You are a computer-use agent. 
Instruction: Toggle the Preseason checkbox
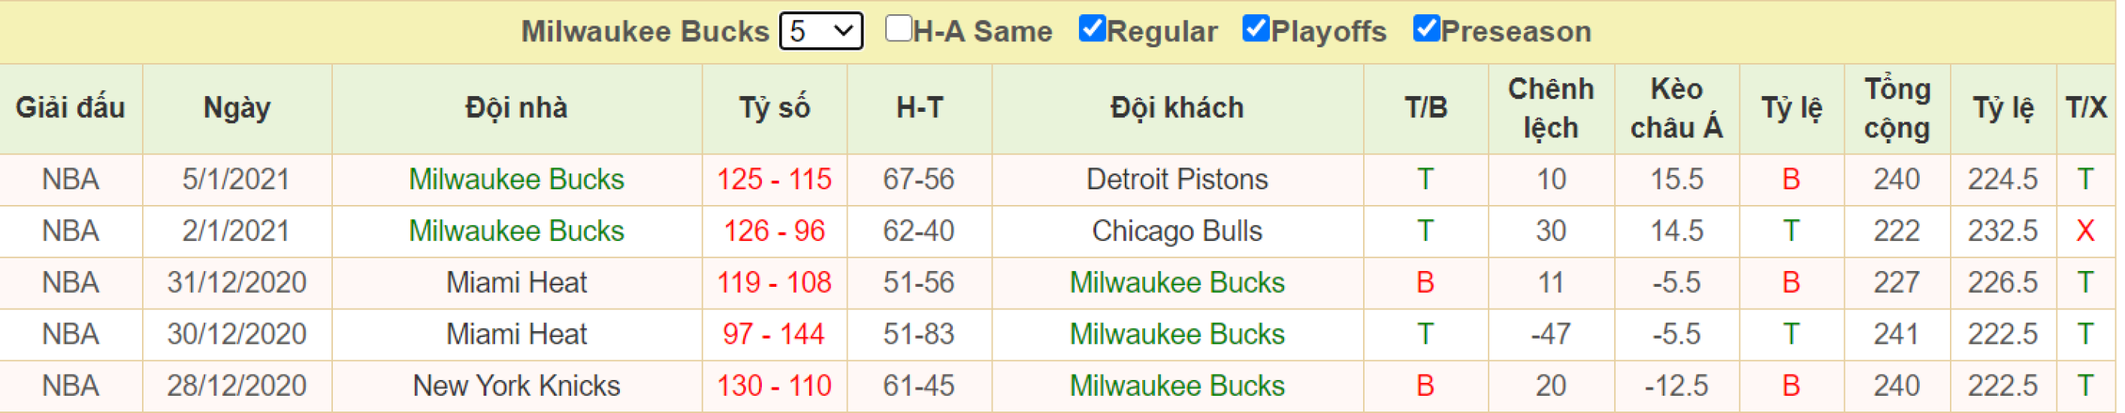coord(1425,28)
